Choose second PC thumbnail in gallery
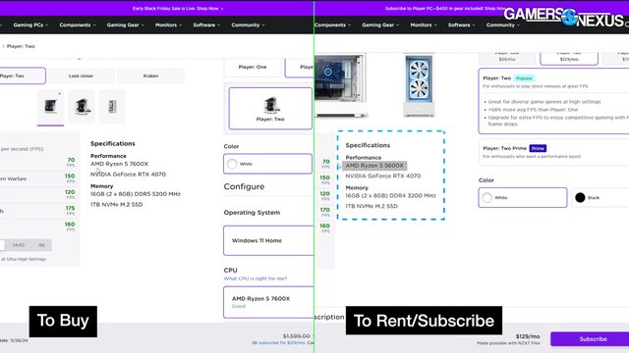This screenshot has height=353, width=629. [82, 107]
